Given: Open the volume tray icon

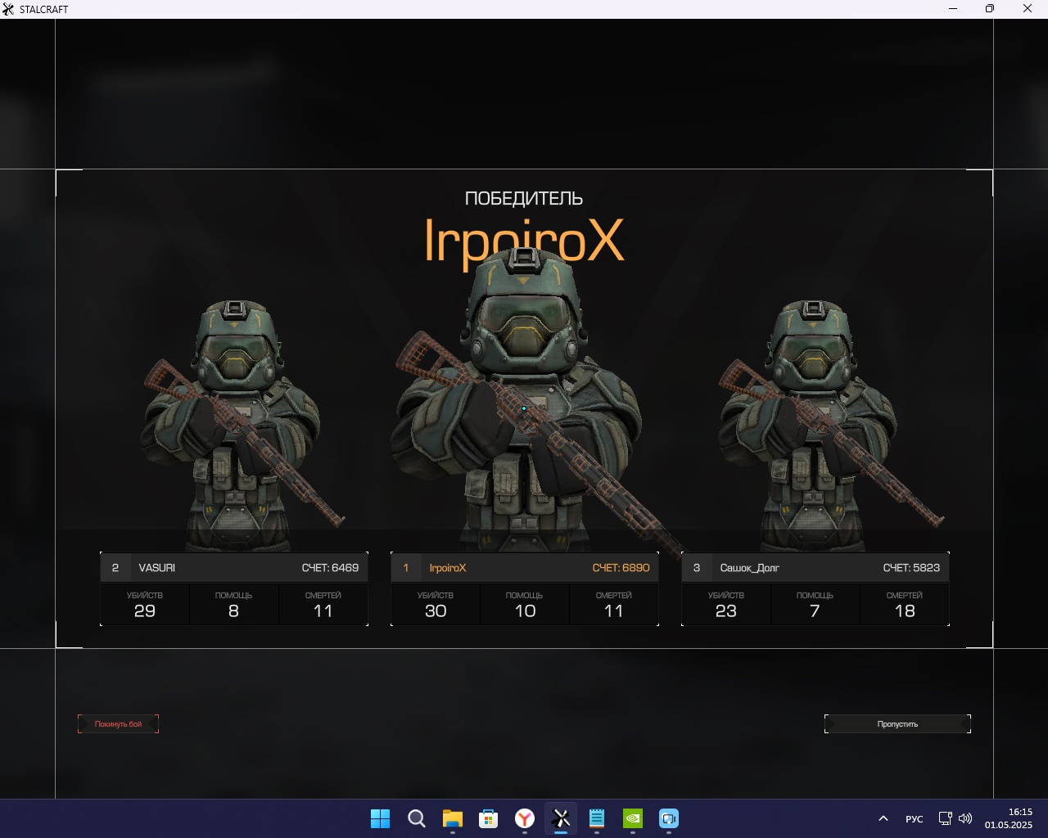Looking at the screenshot, I should pos(965,818).
